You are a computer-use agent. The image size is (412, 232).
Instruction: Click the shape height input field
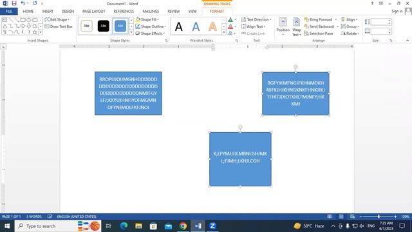pos(380,22)
